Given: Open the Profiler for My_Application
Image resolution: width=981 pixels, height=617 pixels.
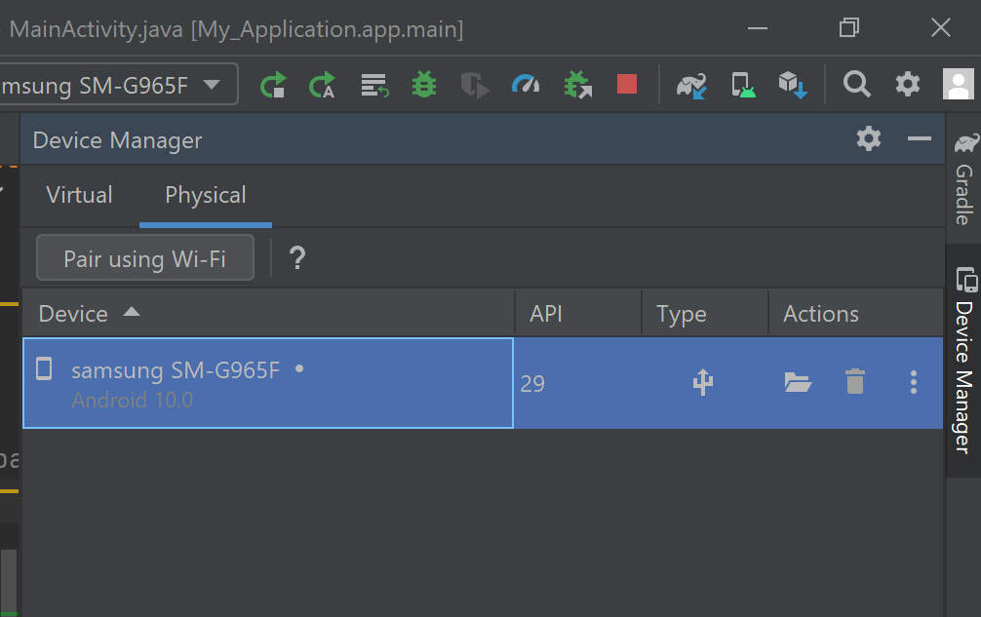Looking at the screenshot, I should pyautogui.click(x=527, y=85).
